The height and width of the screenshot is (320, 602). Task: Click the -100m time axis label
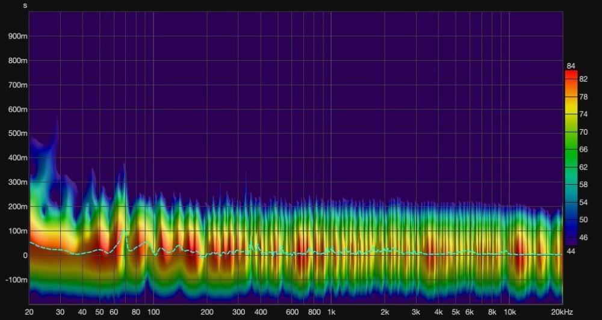(15, 280)
